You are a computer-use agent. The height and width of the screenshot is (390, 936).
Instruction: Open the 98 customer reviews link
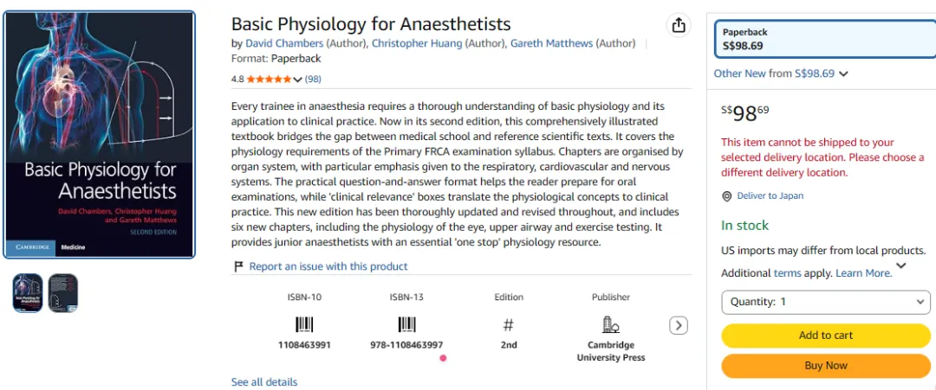coord(313,80)
